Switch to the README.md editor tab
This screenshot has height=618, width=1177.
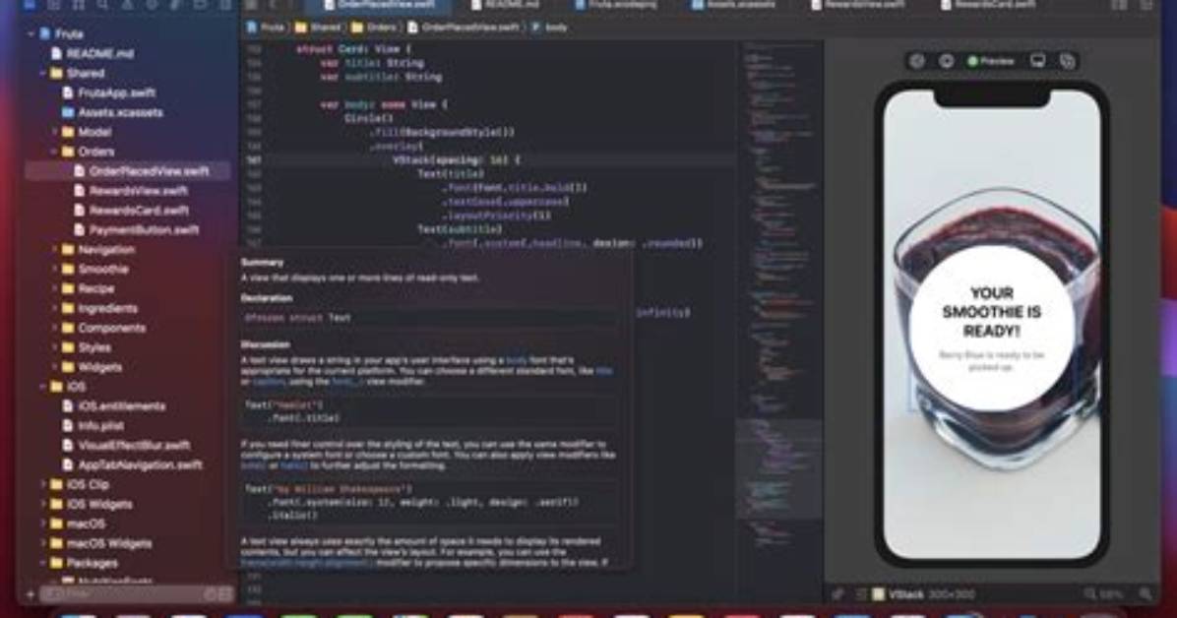tap(505, 5)
